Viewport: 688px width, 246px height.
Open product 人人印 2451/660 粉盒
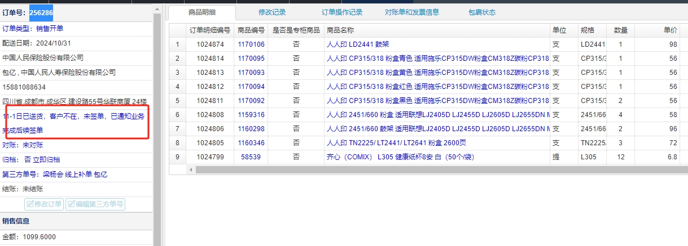(437, 115)
